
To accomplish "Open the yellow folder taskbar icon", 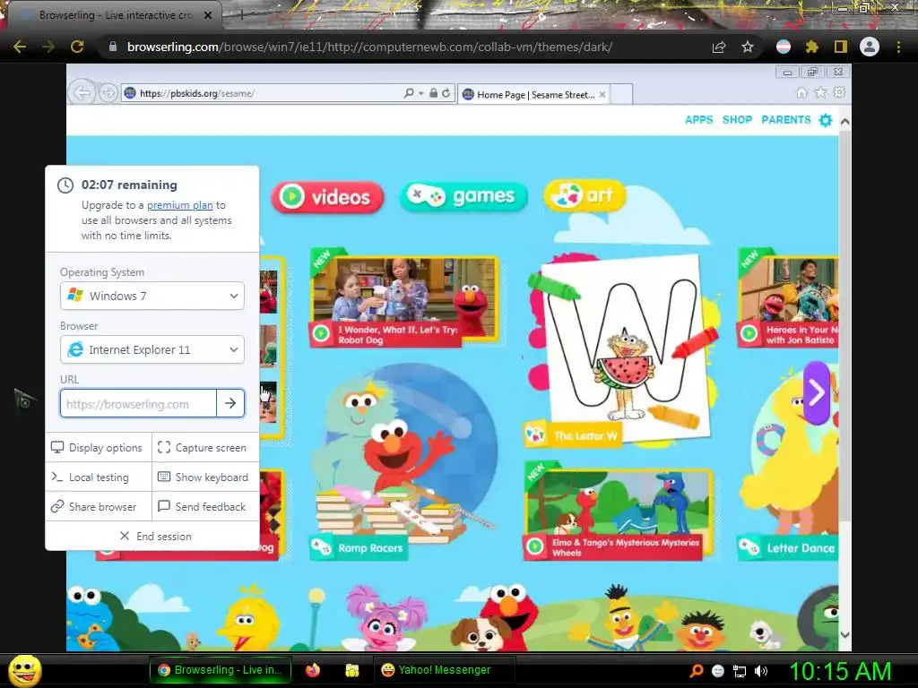I will click(x=351, y=670).
